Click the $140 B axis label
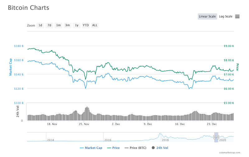This screenshot has height=157, width=249. click(x=19, y=74)
